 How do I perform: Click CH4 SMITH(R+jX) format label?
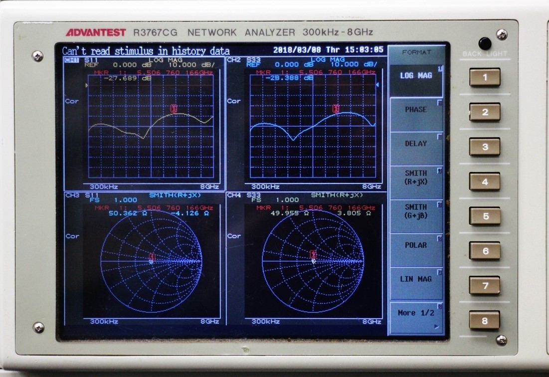point(337,195)
